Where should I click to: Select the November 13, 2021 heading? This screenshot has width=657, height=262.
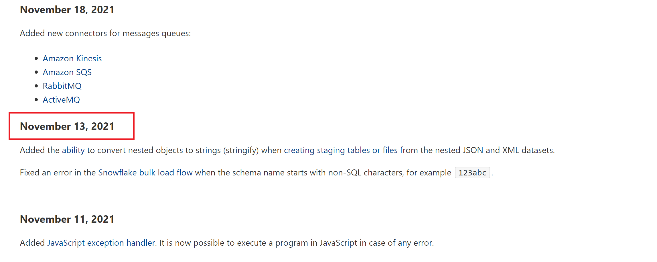67,126
